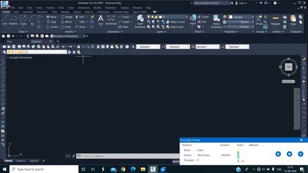Click Create block tool
This screenshot has width=308, height=173.
[203, 17]
